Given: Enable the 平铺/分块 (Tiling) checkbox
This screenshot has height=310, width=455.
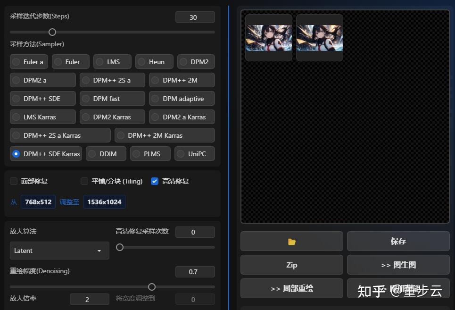Looking at the screenshot, I should [x=83, y=181].
